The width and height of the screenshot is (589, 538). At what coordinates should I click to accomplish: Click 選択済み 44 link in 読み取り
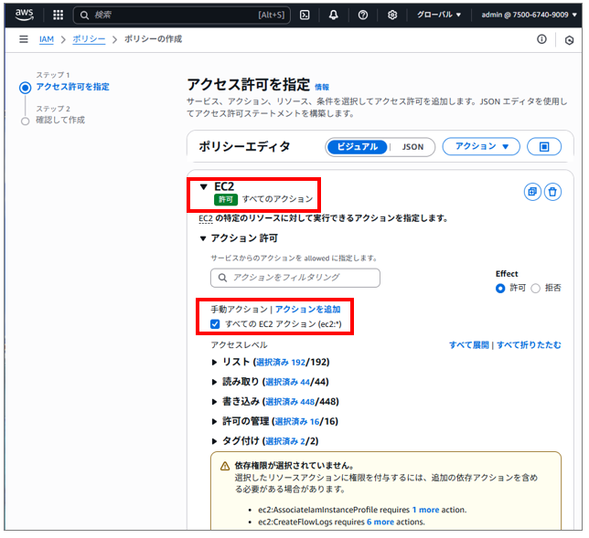pos(287,382)
